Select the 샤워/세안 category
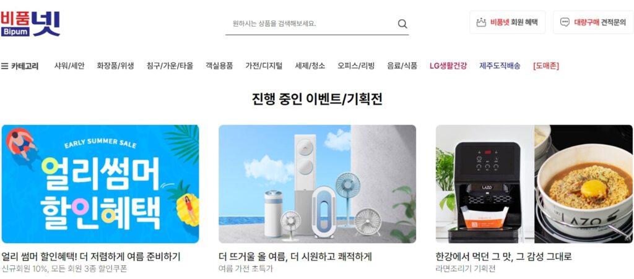Image resolution: width=634 pixels, height=279 pixels. [69, 66]
